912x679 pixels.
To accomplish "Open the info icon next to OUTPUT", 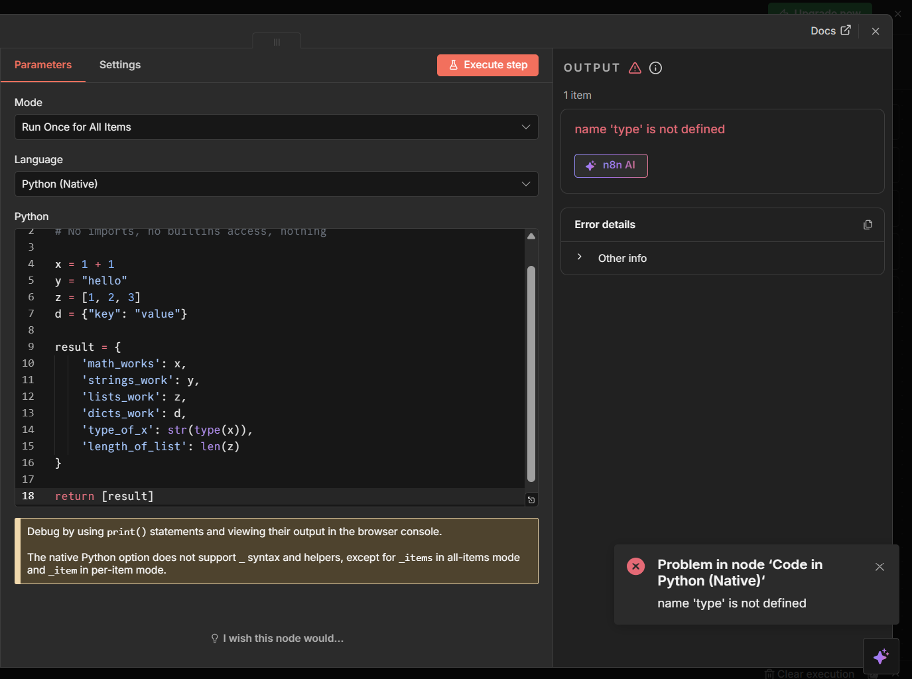I will point(655,68).
